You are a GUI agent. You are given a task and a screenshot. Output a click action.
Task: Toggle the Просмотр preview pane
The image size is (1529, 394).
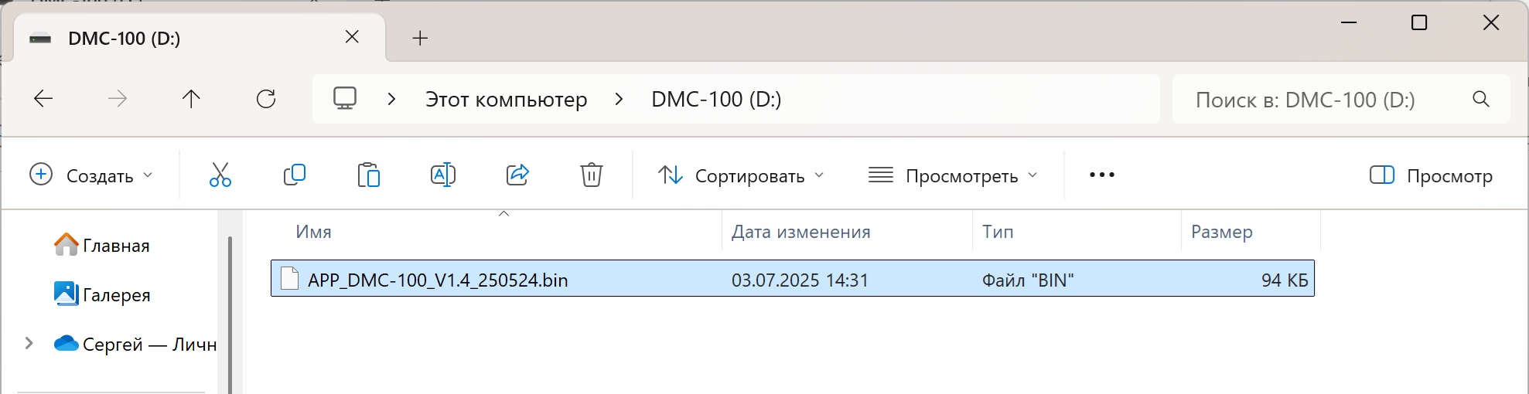[x=1431, y=176]
